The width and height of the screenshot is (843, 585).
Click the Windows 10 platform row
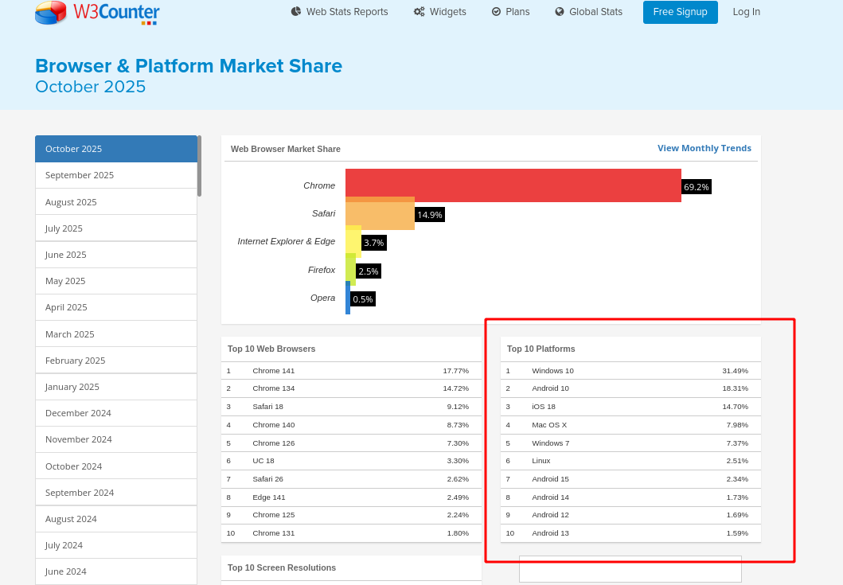552,371
